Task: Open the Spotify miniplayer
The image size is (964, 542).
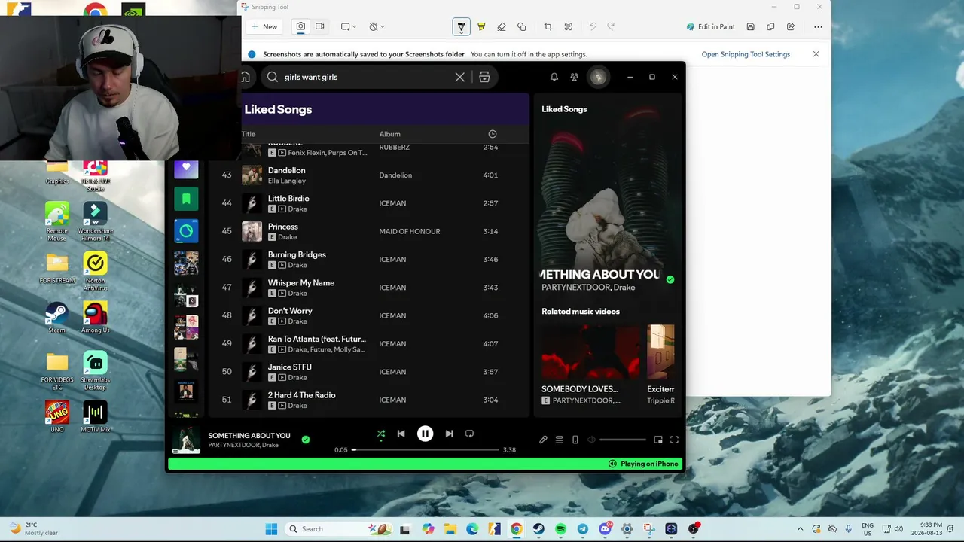Action: (658, 440)
